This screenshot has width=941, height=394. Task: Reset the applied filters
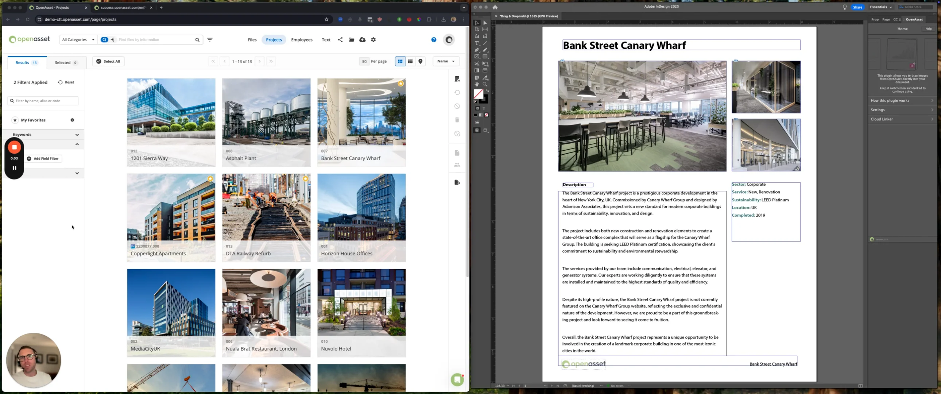point(66,82)
